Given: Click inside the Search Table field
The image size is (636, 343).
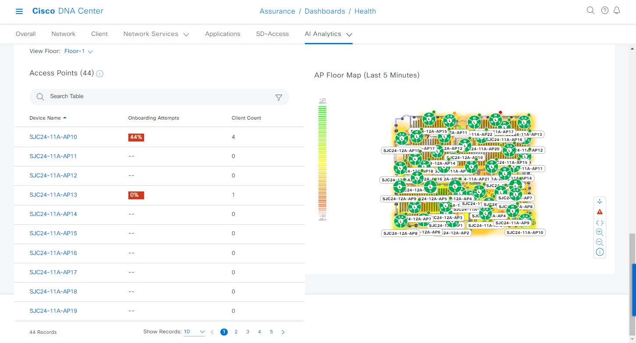Looking at the screenshot, I should point(159,97).
